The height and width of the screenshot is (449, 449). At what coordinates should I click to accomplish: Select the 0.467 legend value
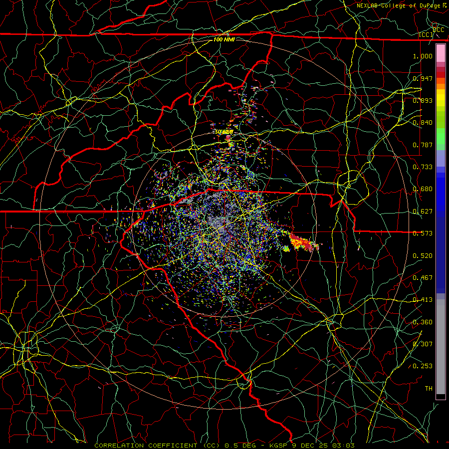(x=423, y=278)
